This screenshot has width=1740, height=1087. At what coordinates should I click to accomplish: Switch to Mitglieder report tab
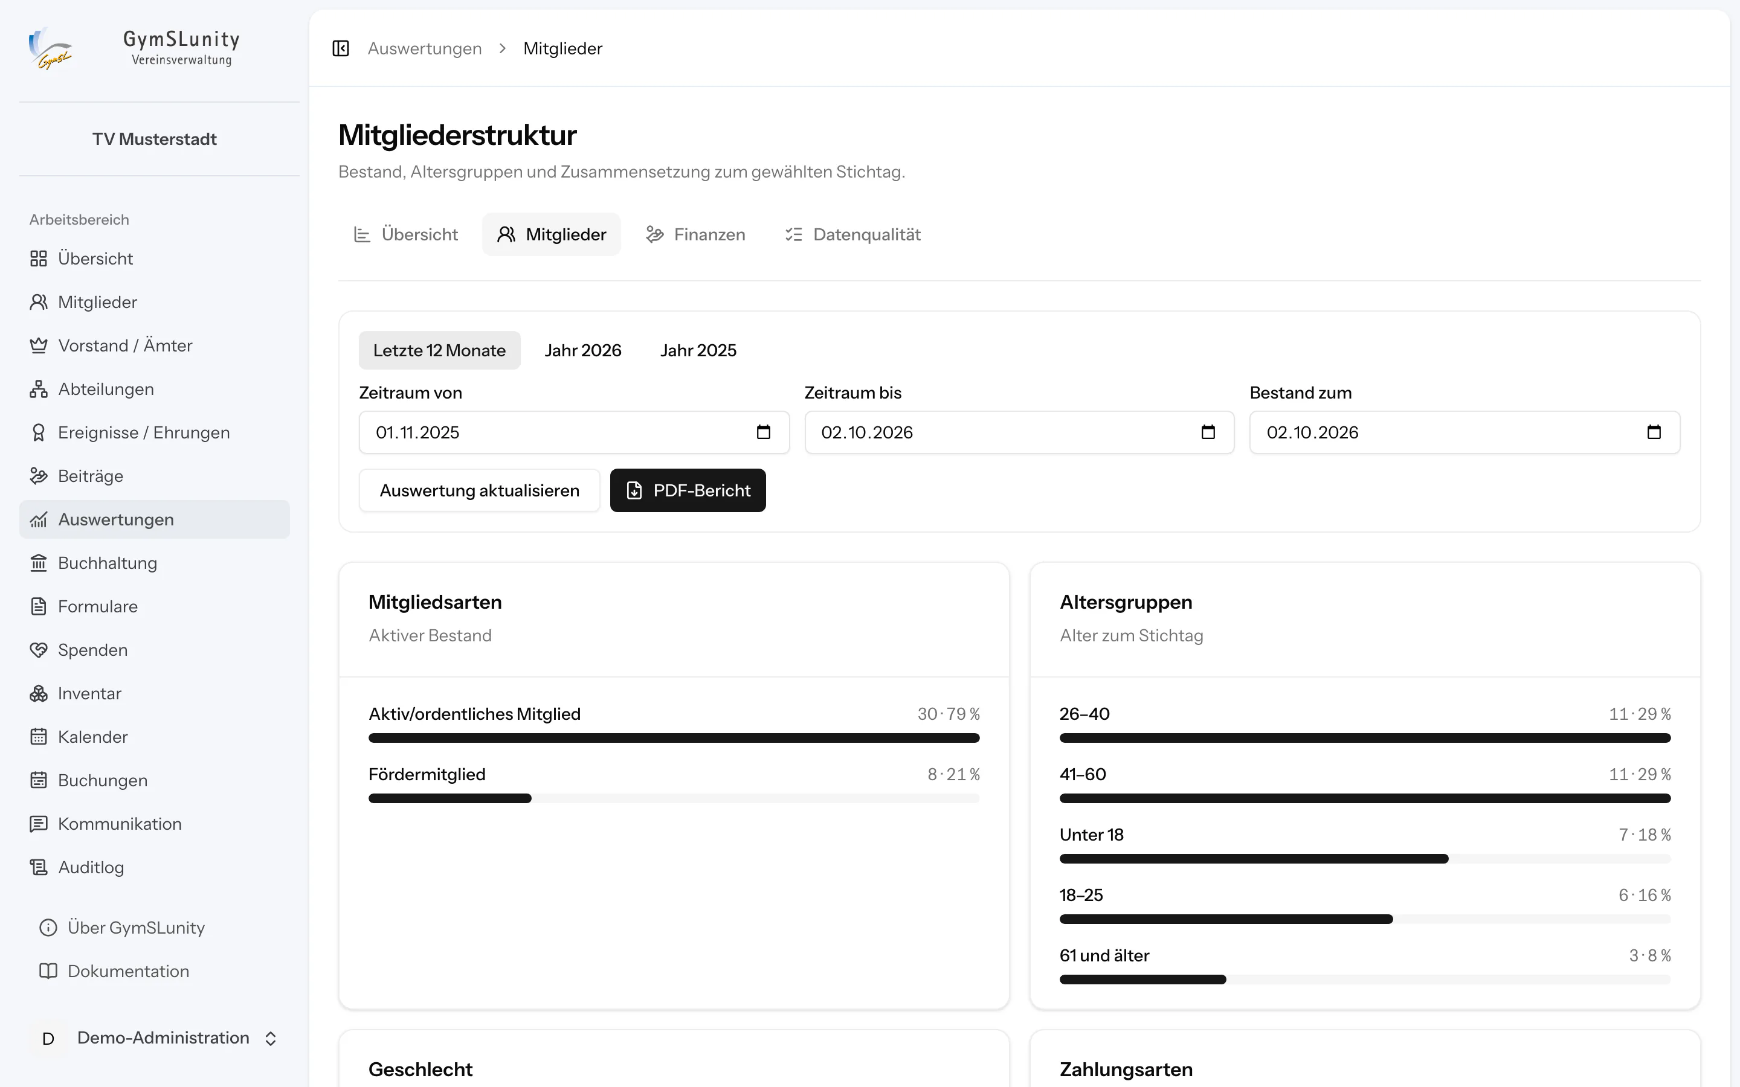click(x=552, y=234)
